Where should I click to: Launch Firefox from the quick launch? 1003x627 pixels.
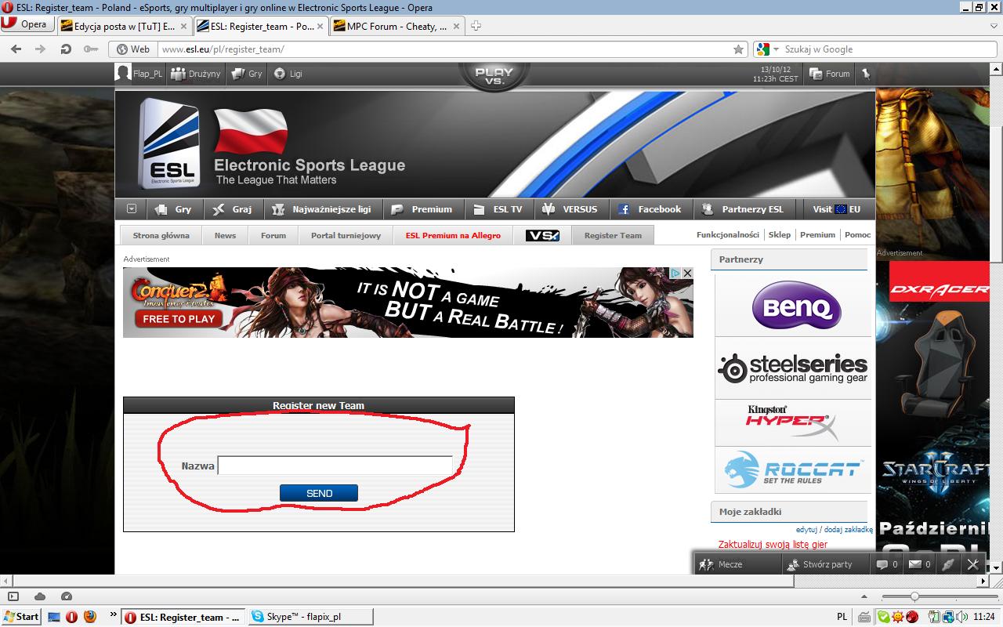pyautogui.click(x=89, y=617)
